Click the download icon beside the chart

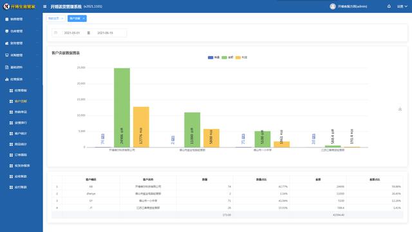click(400, 109)
